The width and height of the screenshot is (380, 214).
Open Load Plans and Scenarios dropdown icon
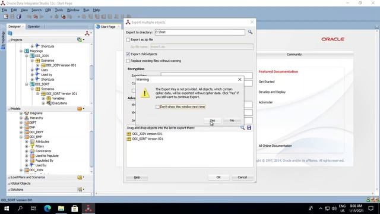click(81, 177)
